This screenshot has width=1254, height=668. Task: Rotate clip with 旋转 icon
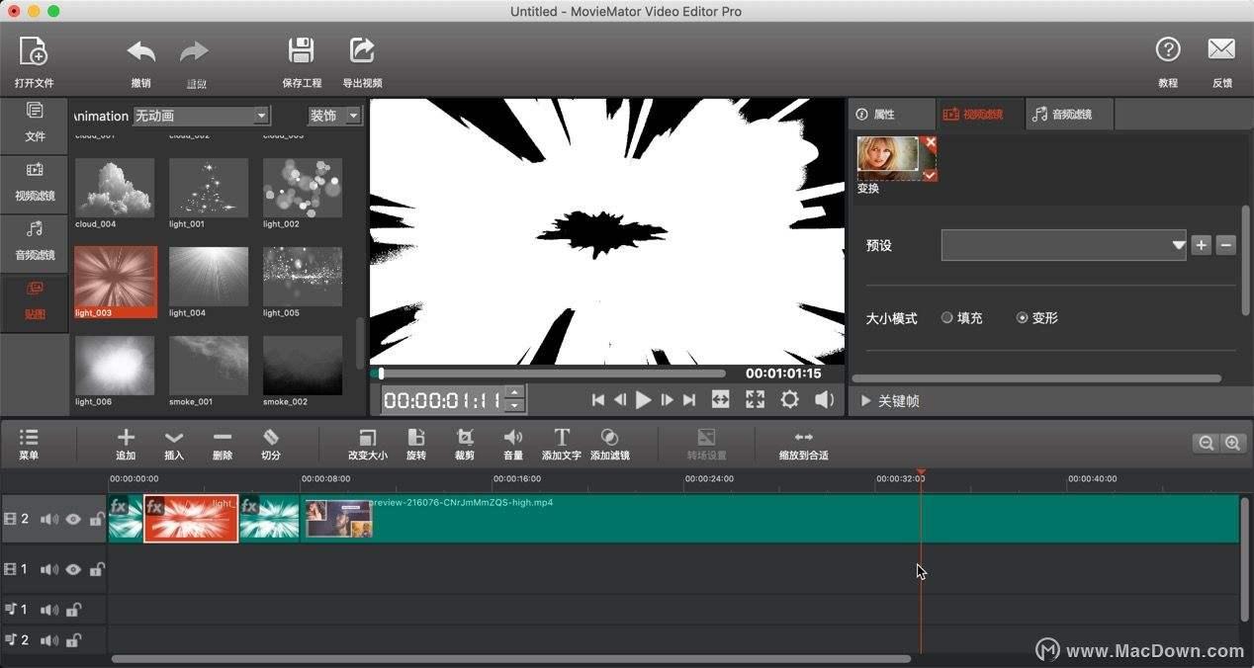point(416,437)
